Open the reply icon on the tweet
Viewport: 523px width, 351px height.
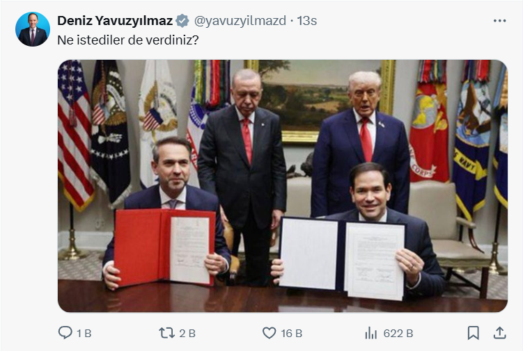click(x=65, y=333)
